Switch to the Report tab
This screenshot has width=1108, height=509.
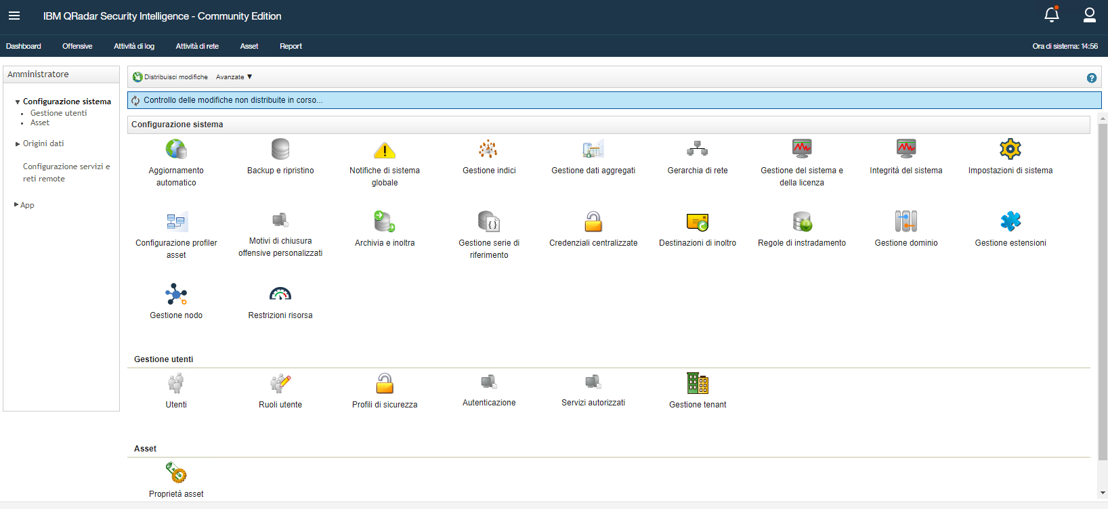[291, 46]
